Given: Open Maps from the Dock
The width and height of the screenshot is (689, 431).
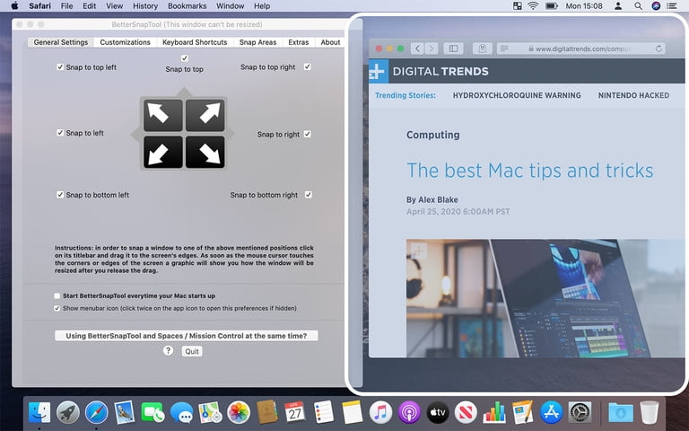Looking at the screenshot, I should coord(210,413).
